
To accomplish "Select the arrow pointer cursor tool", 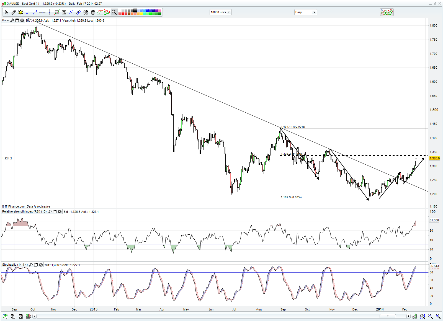I will tap(6, 12).
